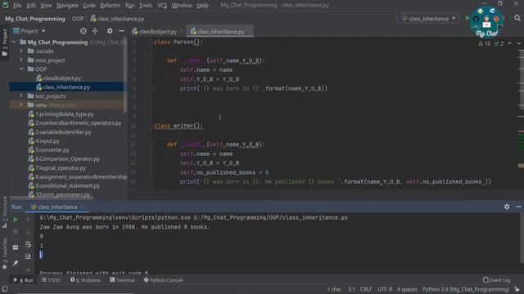
Task: Click the CRLF line separator status
Action: 366,289
